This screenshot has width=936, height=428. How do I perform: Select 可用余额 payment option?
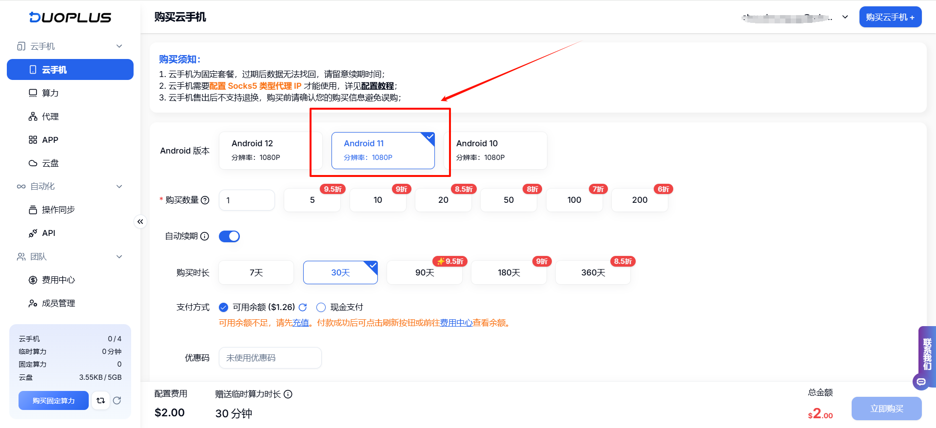click(x=224, y=307)
